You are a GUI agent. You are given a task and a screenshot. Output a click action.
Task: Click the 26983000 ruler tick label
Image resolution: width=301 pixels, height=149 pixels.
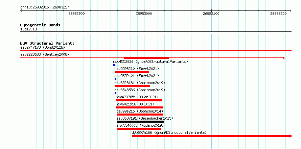click(x=144, y=14)
